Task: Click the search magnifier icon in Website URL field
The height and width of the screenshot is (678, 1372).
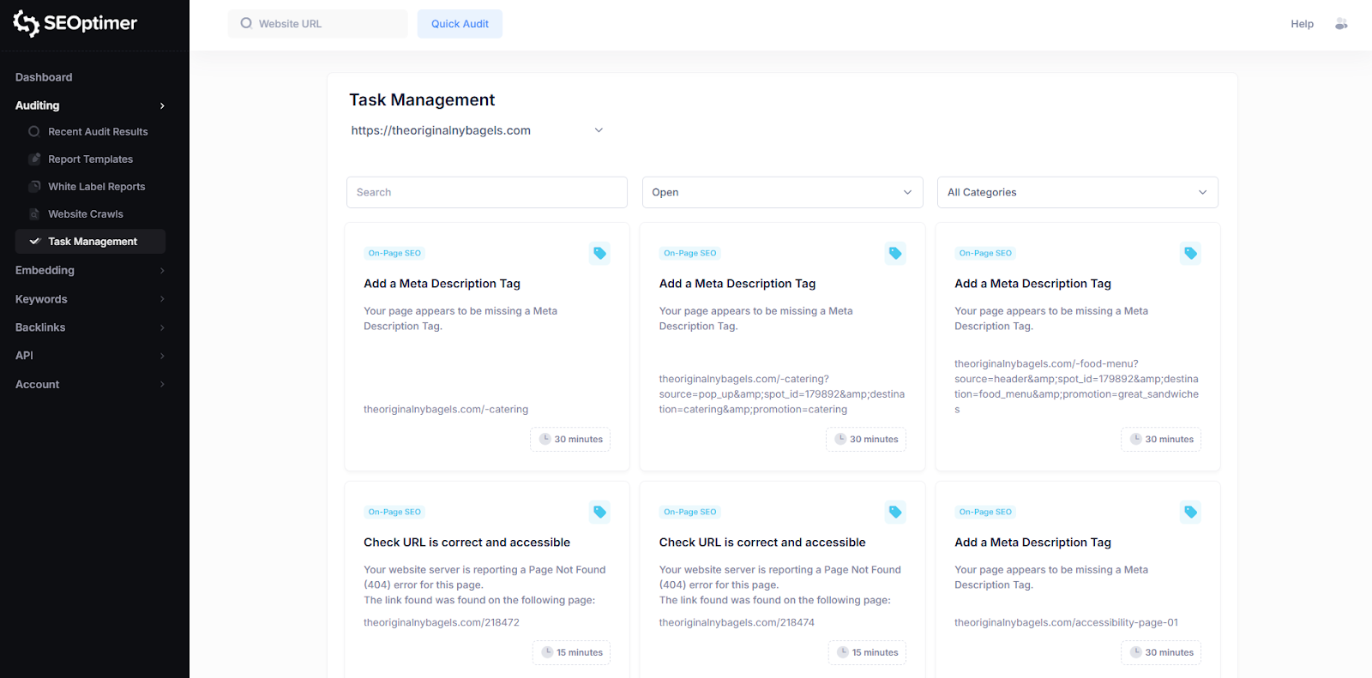Action: click(246, 23)
